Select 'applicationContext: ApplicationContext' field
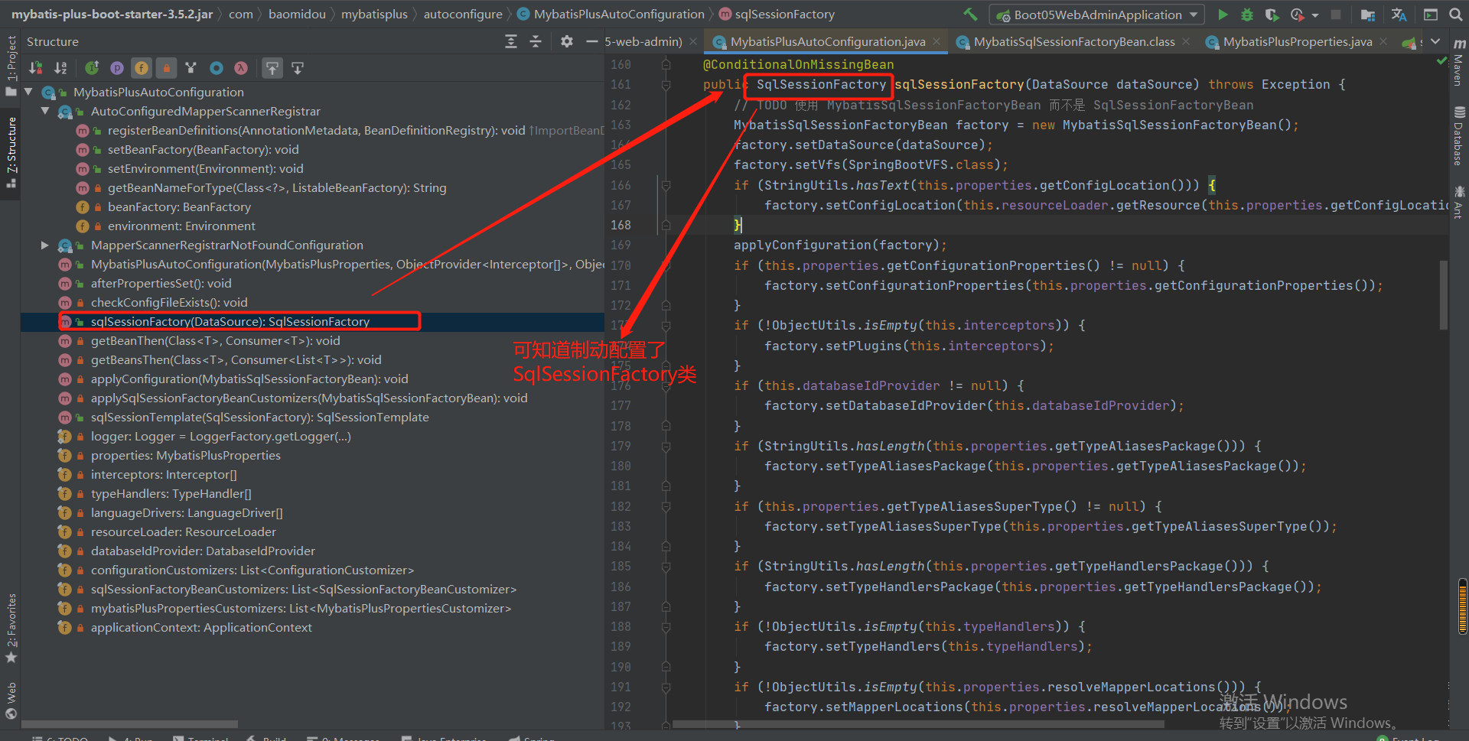1469x741 pixels. coord(200,627)
